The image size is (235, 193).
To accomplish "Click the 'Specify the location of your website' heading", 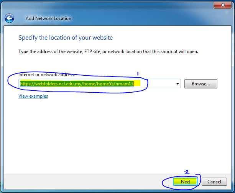I will pyautogui.click(x=66, y=38).
